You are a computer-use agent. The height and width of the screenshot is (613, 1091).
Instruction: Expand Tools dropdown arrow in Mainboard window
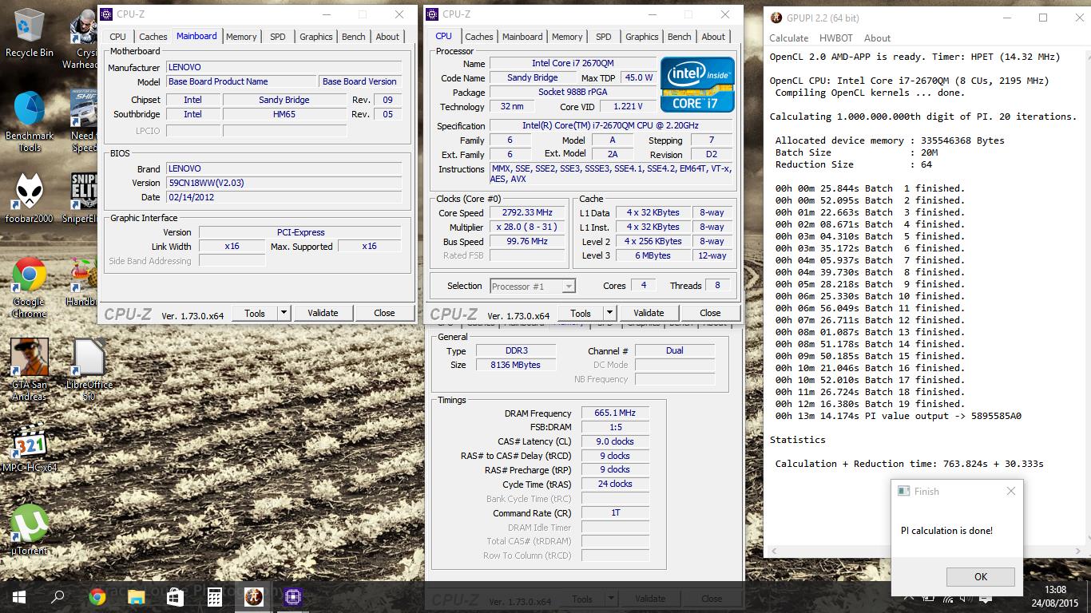284,313
